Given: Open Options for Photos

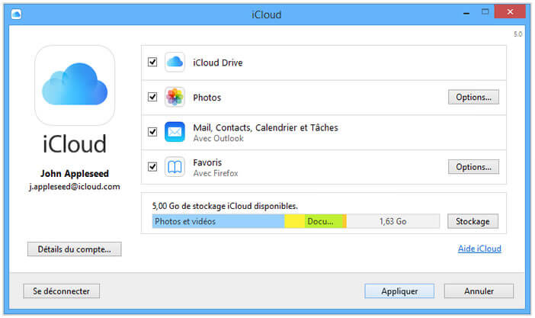Looking at the screenshot, I should (x=473, y=98).
